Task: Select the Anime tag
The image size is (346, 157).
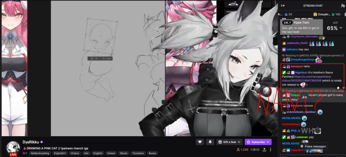Action: [111, 153]
